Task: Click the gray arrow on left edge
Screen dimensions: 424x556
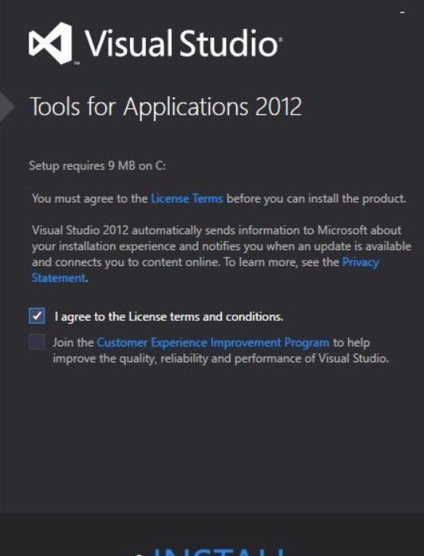Action: pyautogui.click(x=7, y=106)
